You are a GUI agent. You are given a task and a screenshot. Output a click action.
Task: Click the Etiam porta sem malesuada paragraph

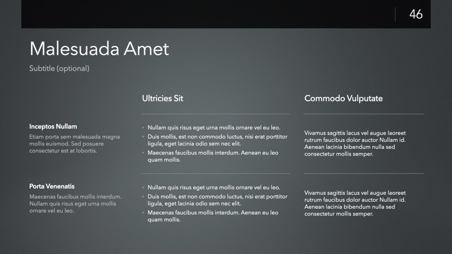click(x=74, y=143)
